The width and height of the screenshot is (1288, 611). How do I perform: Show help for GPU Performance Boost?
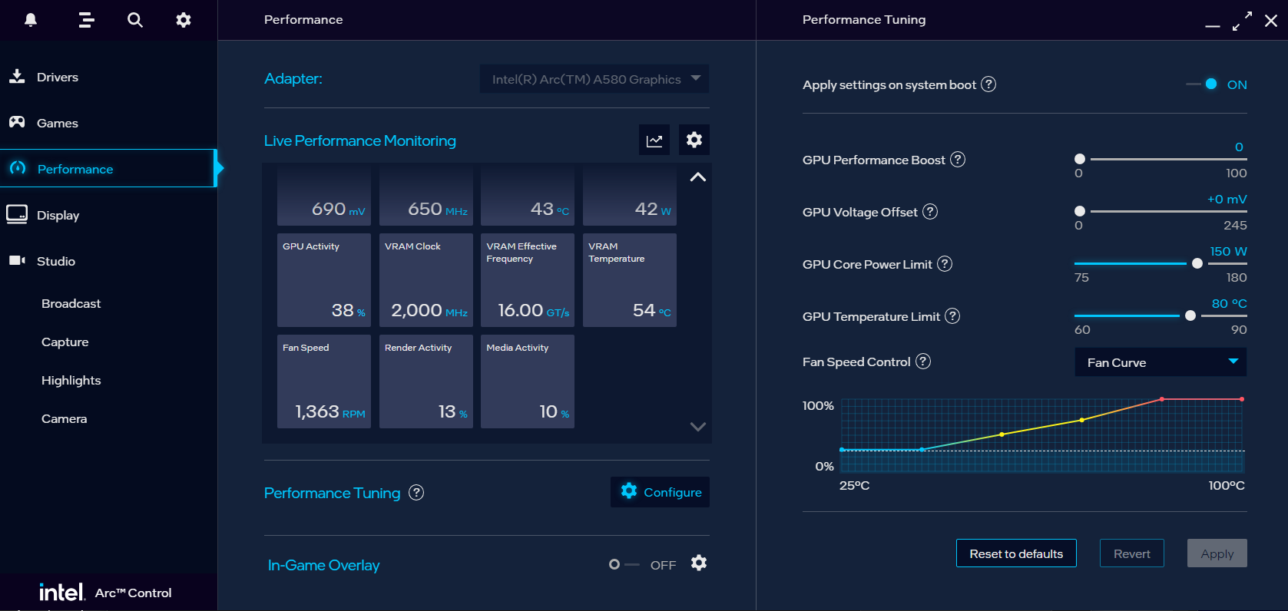(x=958, y=160)
